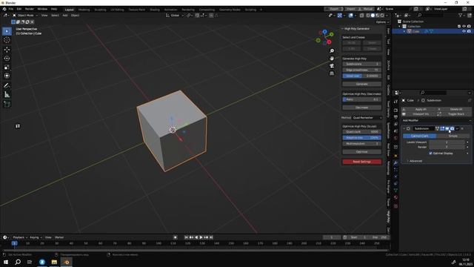
Task: Click the zoom view magnifier icon
Action: pos(332,51)
